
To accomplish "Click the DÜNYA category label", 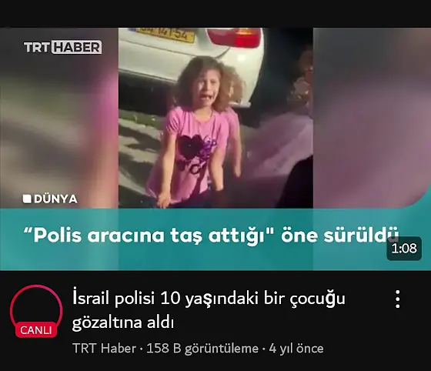I will point(55,199).
